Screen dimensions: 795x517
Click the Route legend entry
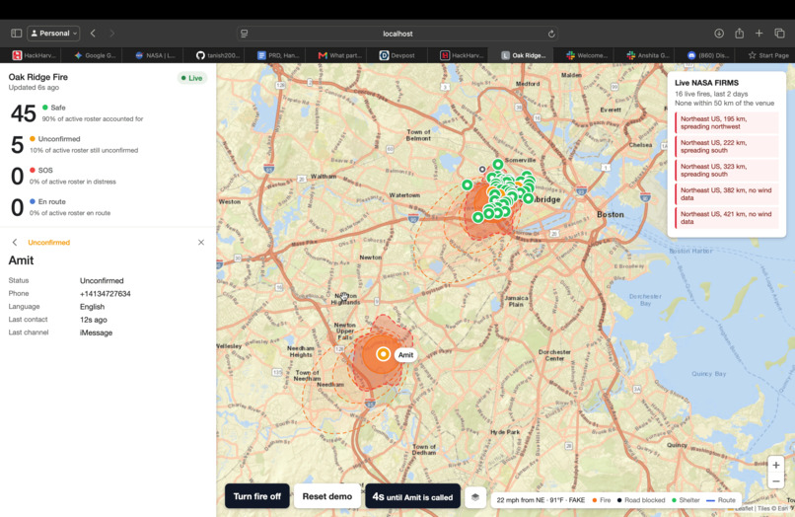(721, 500)
